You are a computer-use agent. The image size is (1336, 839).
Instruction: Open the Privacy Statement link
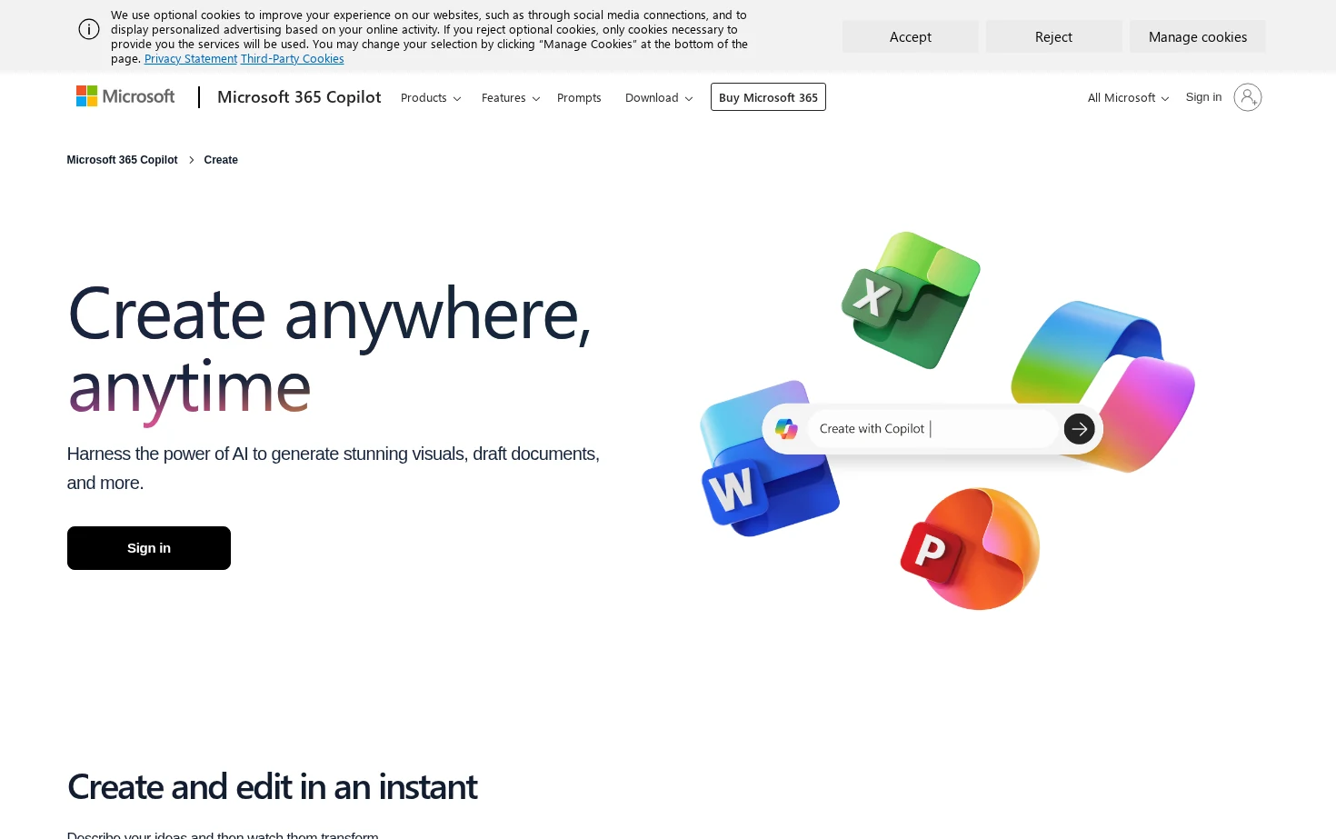pyautogui.click(x=191, y=59)
